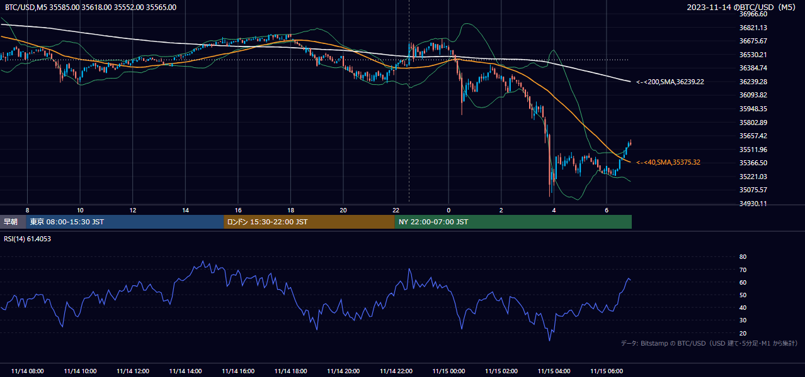Click price axis label 35075.57

click(x=753, y=190)
